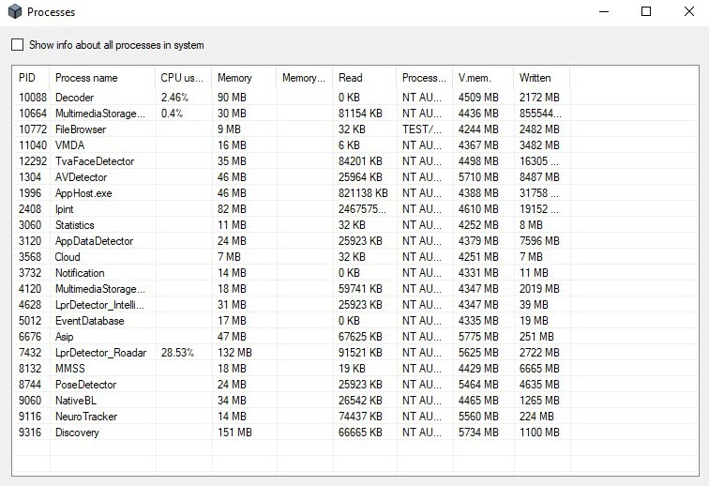The width and height of the screenshot is (709, 486).
Task: Sort the list by Memory column
Action: [234, 78]
